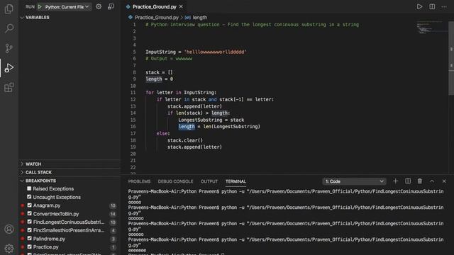Create a new terminal with plus icon

coord(396,181)
